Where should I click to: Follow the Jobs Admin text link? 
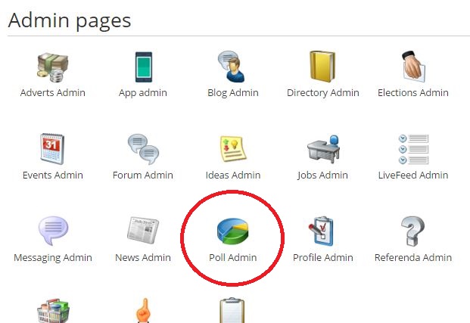323,175
